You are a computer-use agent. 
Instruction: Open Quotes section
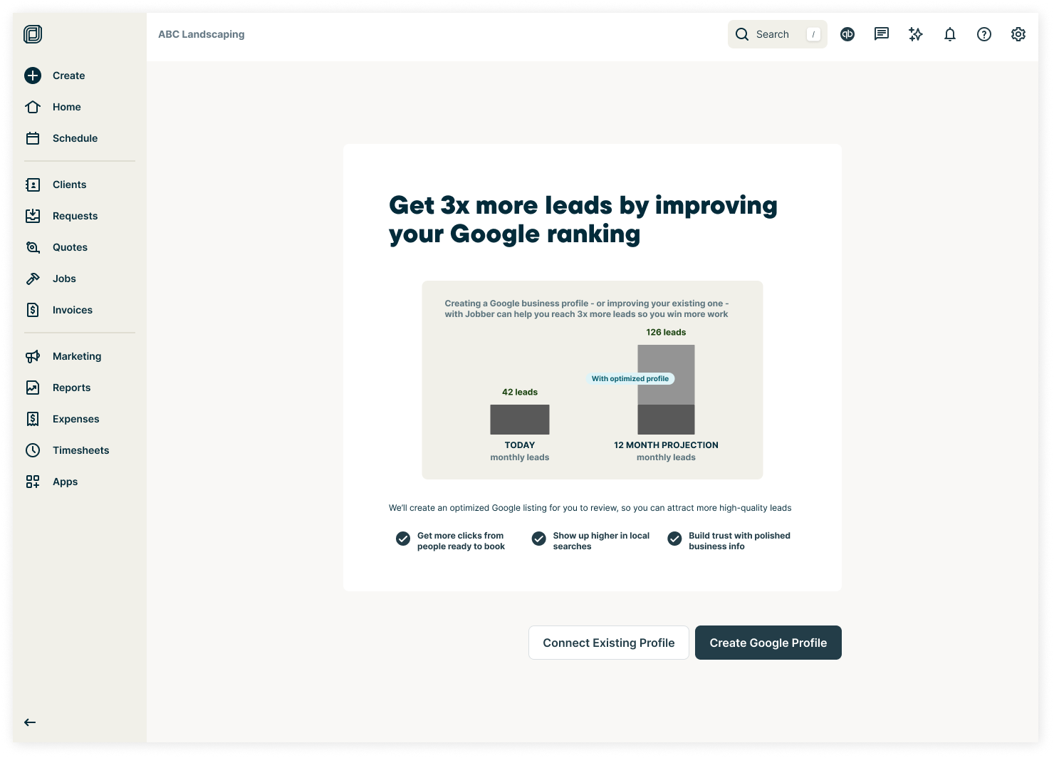(x=70, y=247)
